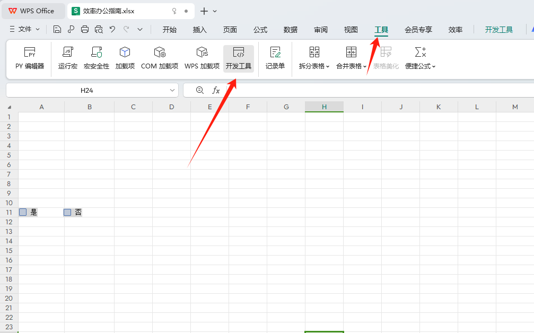Open WPS 加载项 manager
Image resolution: width=534 pixels, height=333 pixels.
tap(202, 58)
